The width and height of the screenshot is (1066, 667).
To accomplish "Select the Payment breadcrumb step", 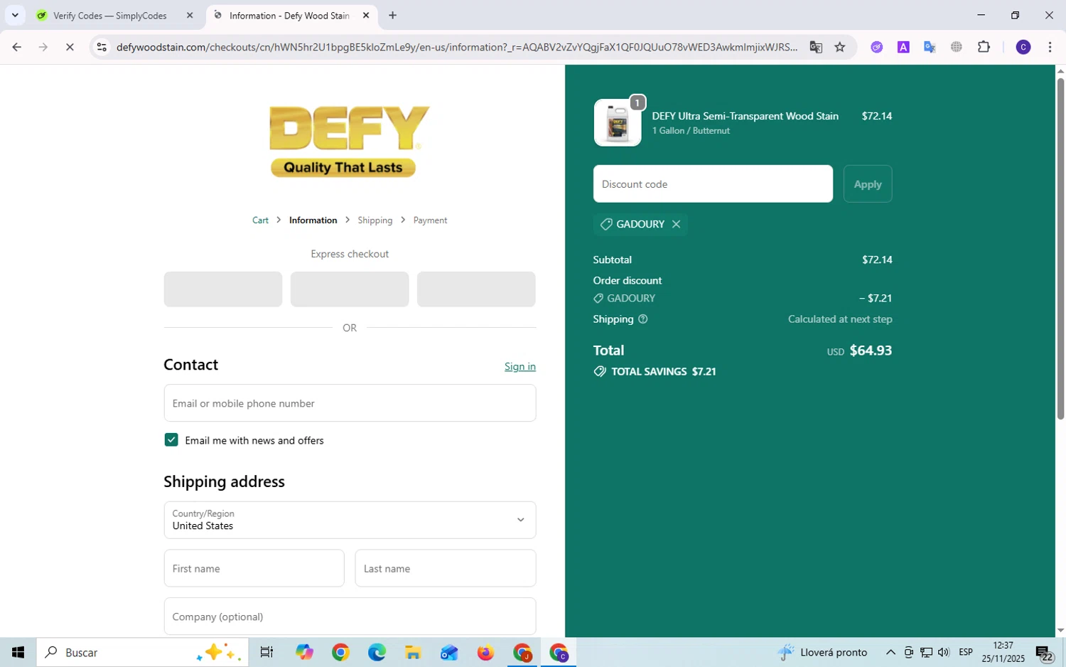I will [x=430, y=220].
